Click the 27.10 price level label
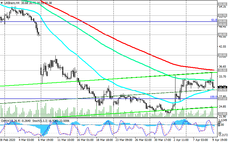 pyautogui.click(x=222, y=99)
